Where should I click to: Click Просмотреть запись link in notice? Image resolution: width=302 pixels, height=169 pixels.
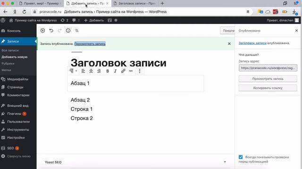tap(90, 44)
